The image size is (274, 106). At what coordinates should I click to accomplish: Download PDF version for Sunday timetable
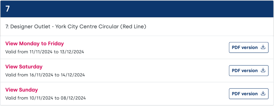click(249, 94)
